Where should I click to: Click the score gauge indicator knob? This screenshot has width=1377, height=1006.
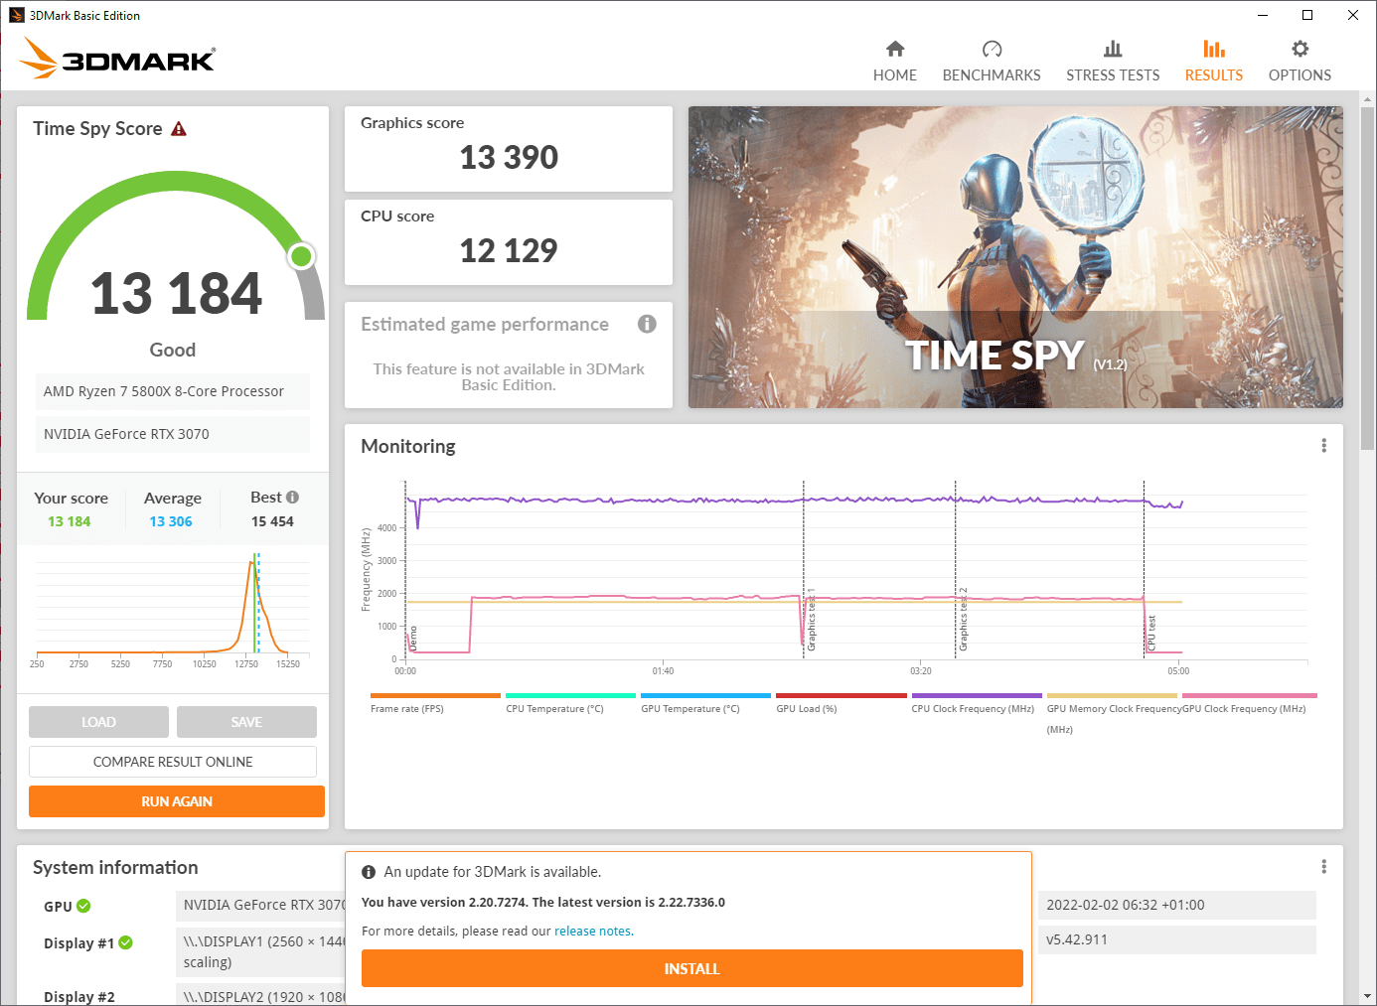(x=301, y=256)
